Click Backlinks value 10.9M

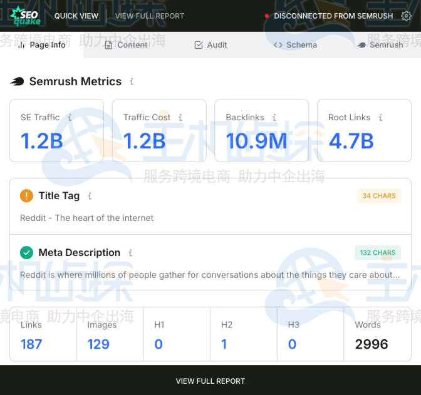tap(256, 141)
